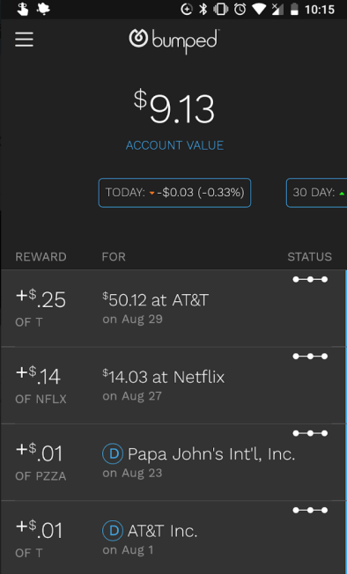Tap the Bluetooth icon in status bar
The width and height of the screenshot is (347, 574).
[203, 9]
